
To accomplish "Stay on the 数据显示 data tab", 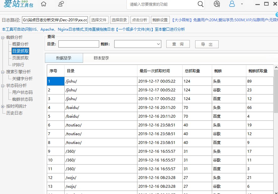I will 63,59.
